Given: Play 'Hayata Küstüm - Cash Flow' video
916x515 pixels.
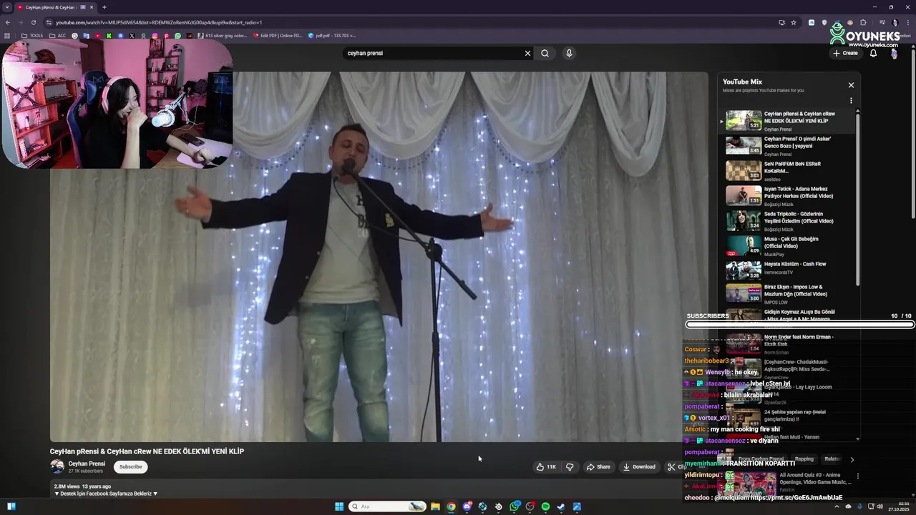Looking at the screenshot, I should [790, 270].
